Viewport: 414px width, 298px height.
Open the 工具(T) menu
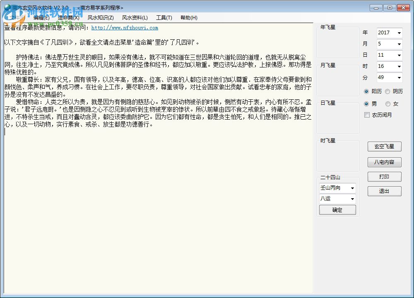click(164, 17)
